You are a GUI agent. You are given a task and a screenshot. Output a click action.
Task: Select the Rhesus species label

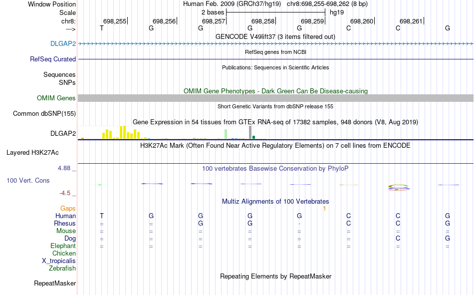pyautogui.click(x=65, y=223)
